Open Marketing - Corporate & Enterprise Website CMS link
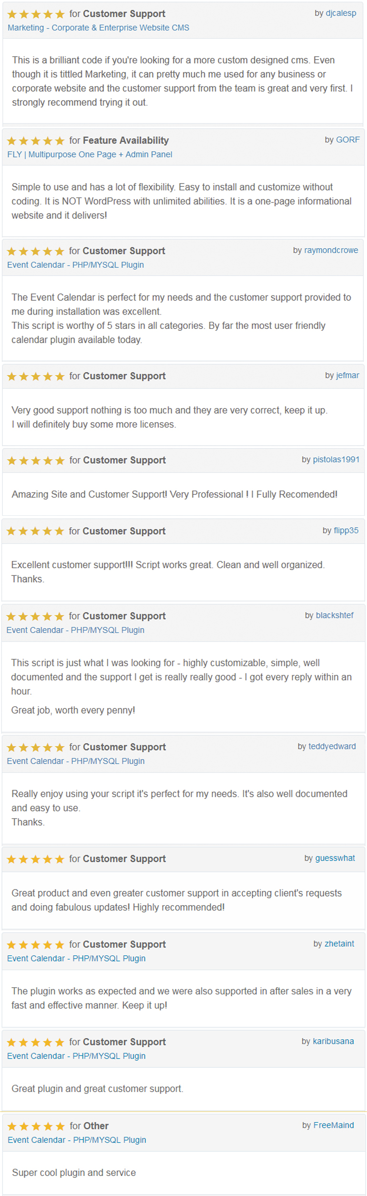The width and height of the screenshot is (367, 1196). [99, 28]
